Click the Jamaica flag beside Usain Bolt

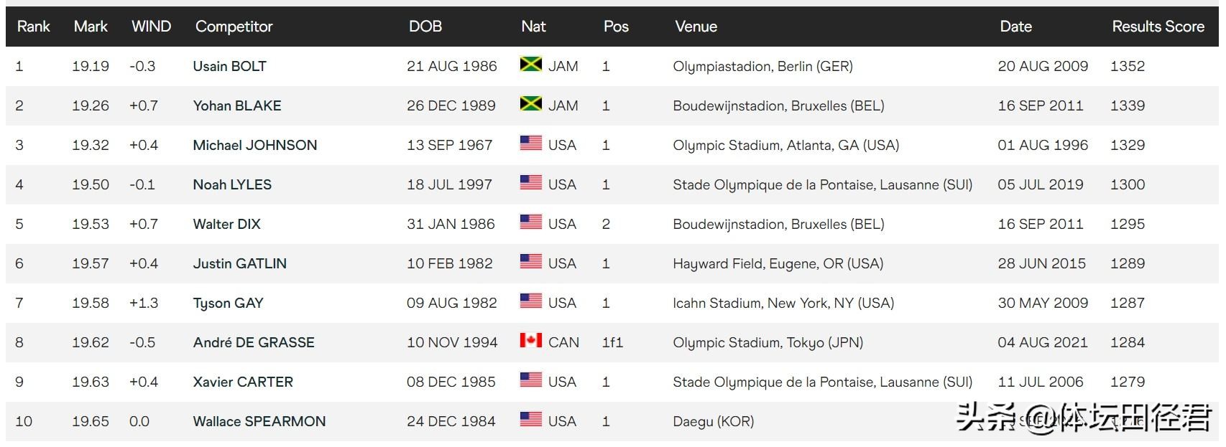point(530,65)
